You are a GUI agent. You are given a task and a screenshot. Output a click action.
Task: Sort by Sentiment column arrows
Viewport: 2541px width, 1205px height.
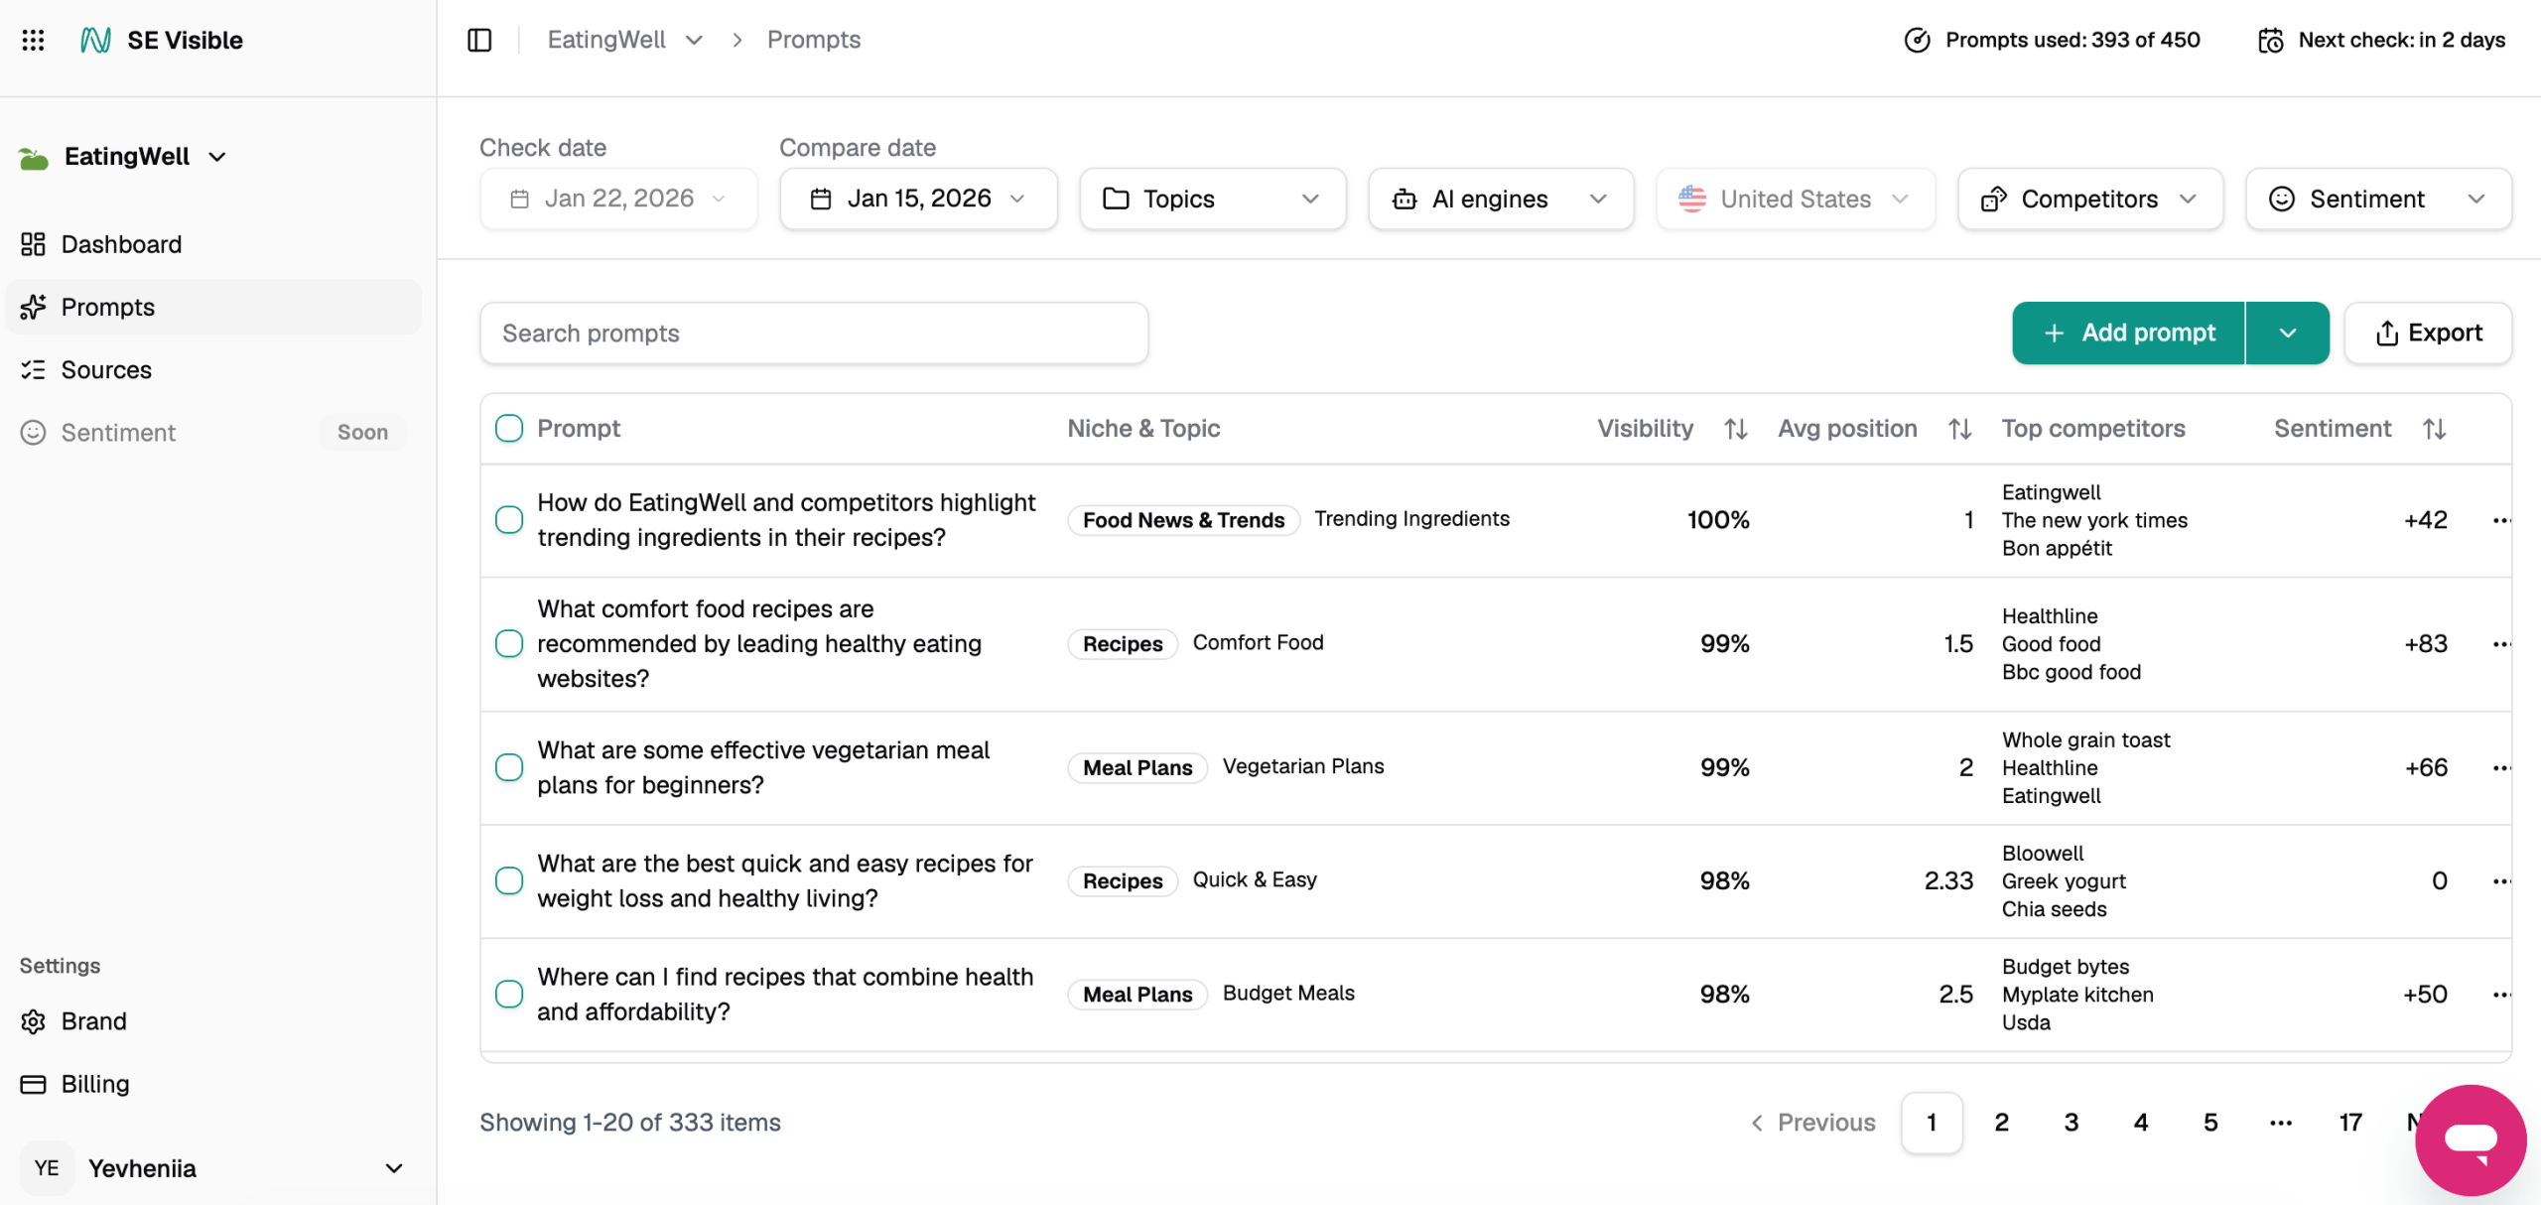tap(2434, 429)
